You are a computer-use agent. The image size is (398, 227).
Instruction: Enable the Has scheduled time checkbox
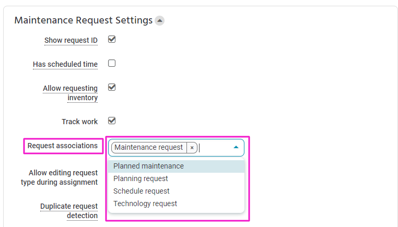(112, 63)
